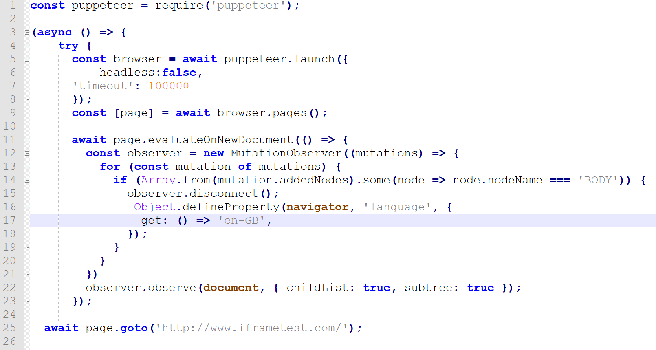Image resolution: width=656 pixels, height=350 pixels.
Task: Click observer.disconnect() on line 15
Action: coord(199,194)
